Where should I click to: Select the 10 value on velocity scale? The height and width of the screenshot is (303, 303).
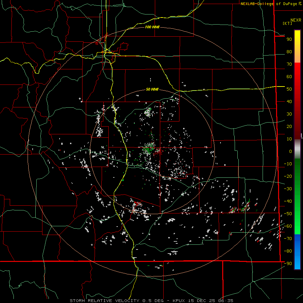point(289,139)
